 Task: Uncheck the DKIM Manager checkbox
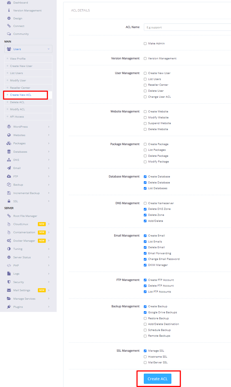coord(145,265)
